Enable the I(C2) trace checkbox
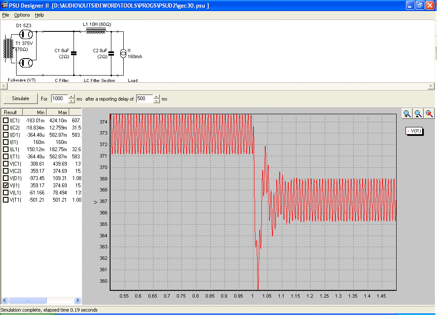 coord(6,128)
